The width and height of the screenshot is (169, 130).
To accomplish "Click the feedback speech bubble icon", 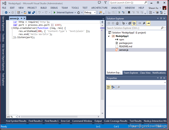I will pos(99,2).
